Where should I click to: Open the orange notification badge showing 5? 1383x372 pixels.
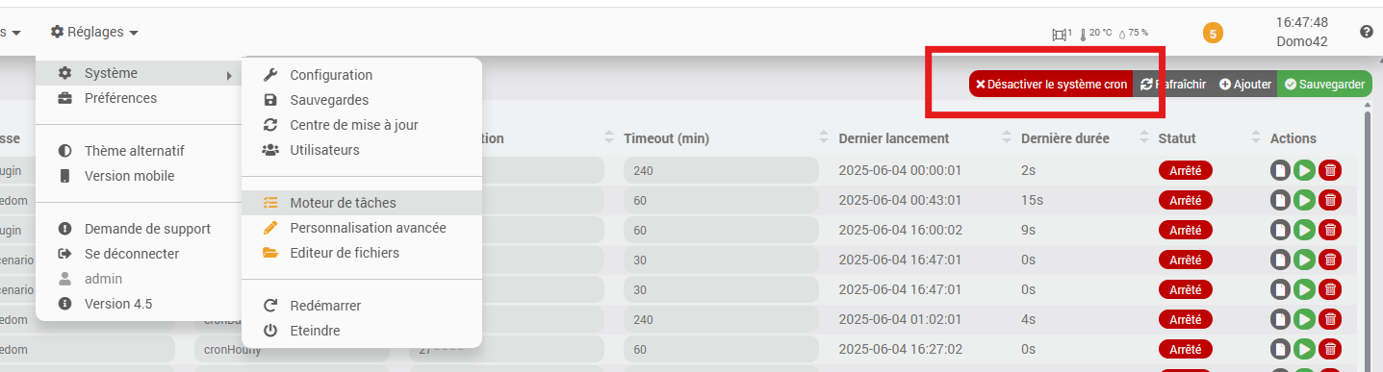(x=1213, y=34)
